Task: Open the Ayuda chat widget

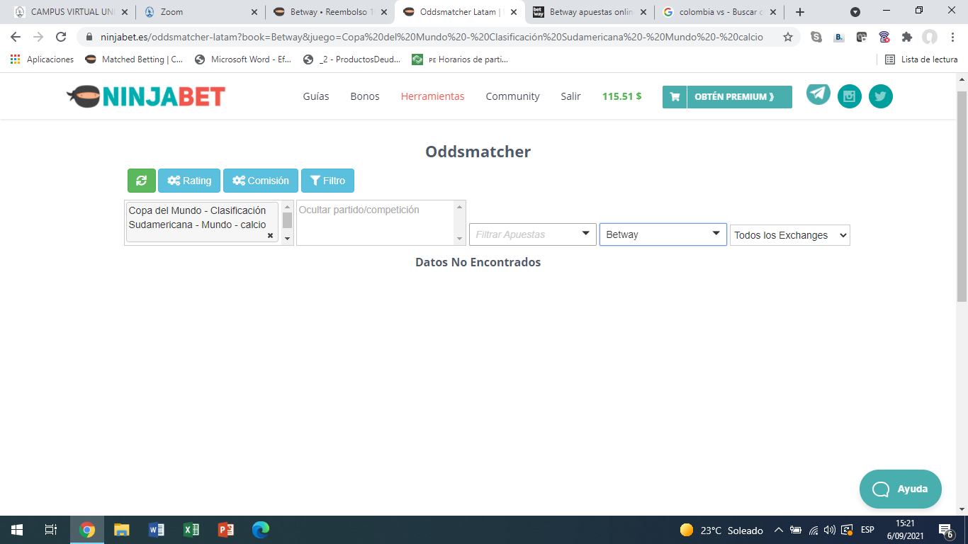Action: point(901,489)
